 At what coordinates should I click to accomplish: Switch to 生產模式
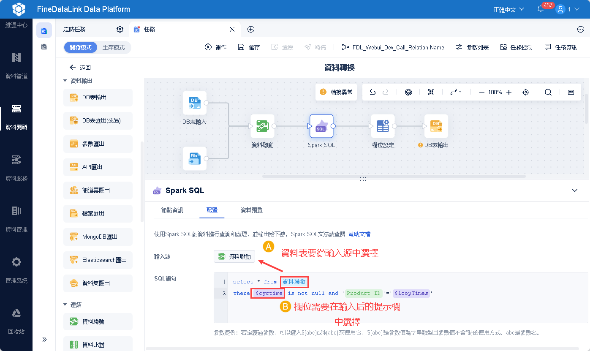[114, 47]
